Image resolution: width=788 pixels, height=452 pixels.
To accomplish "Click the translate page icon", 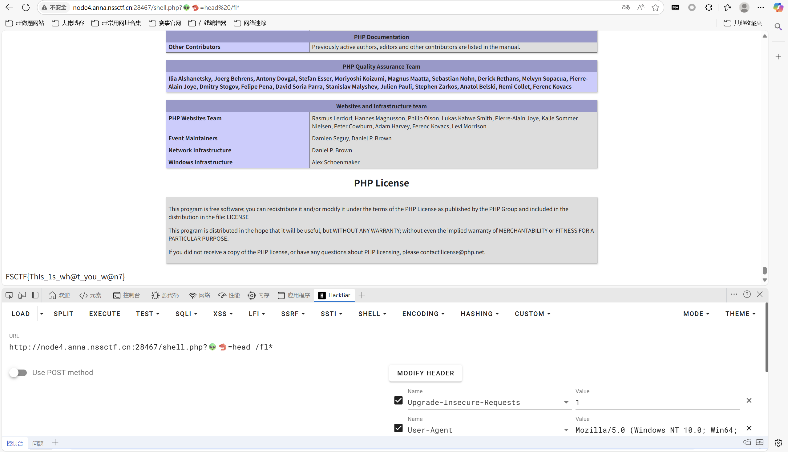I will point(625,7).
